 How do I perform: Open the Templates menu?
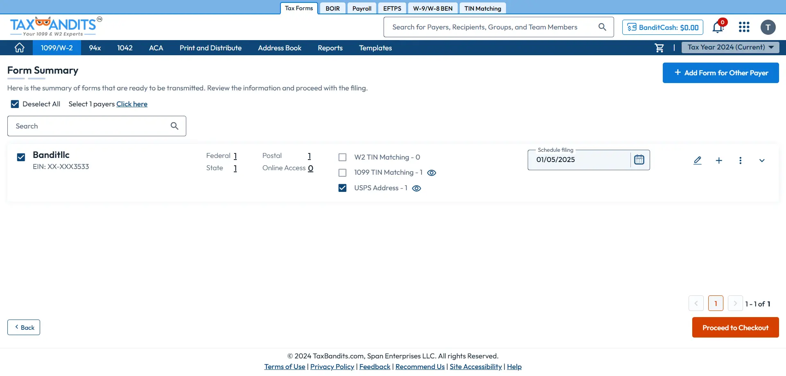click(x=375, y=48)
